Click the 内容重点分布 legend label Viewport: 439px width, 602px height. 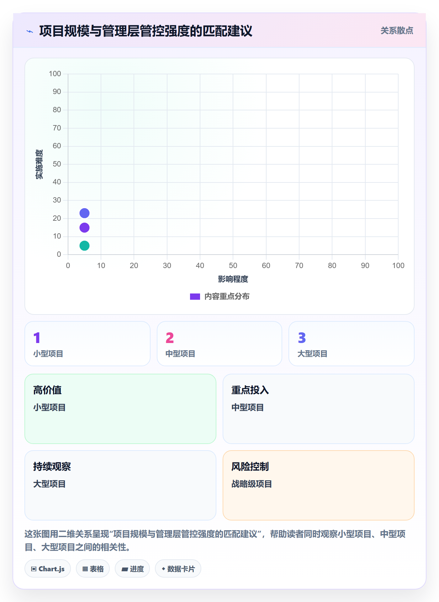coord(227,297)
